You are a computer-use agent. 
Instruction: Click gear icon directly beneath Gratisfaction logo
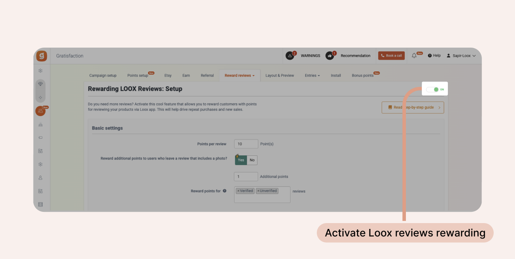[41, 71]
